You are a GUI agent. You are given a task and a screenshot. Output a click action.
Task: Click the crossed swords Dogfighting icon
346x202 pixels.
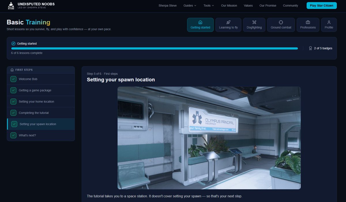point(254,22)
